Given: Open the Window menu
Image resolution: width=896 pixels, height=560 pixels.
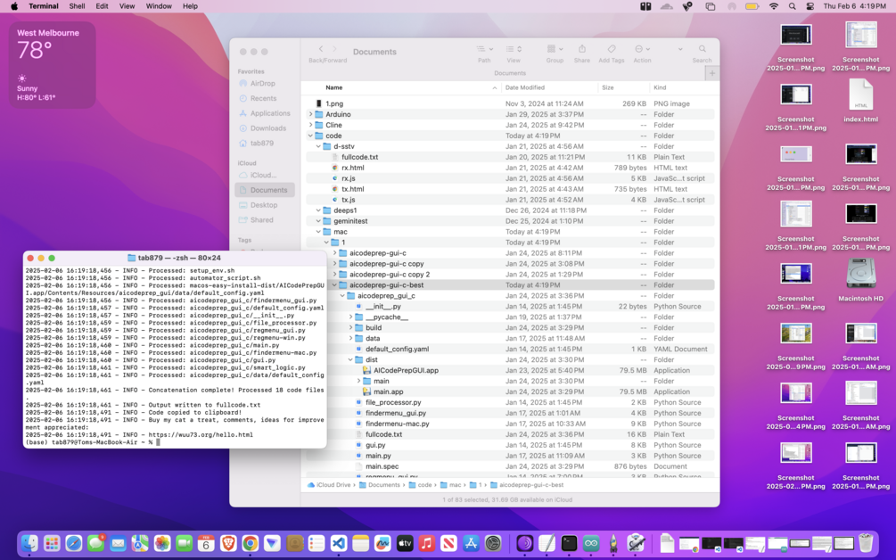Looking at the screenshot, I should pos(159,6).
